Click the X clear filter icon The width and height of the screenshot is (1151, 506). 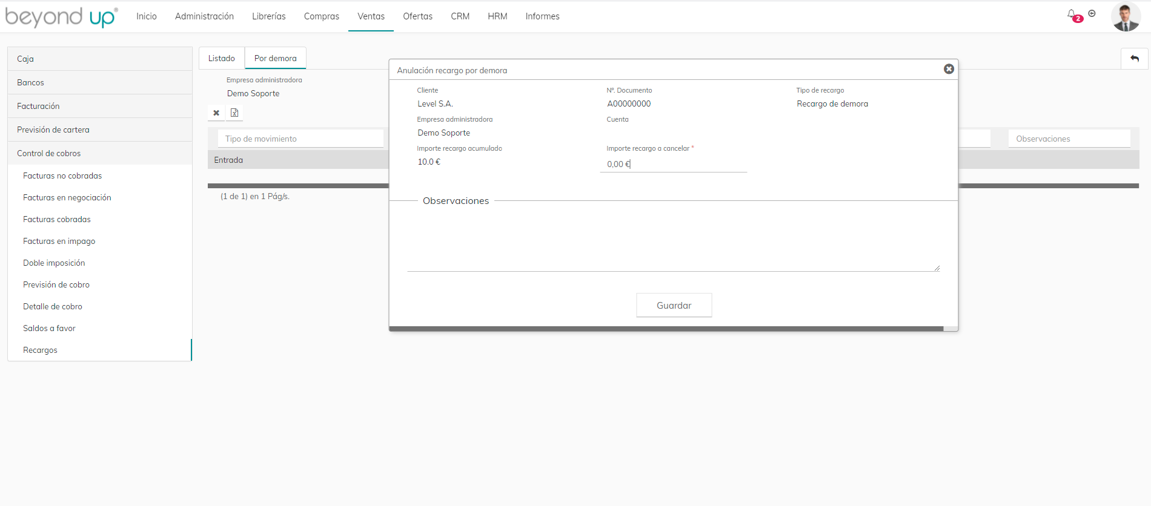pyautogui.click(x=216, y=113)
